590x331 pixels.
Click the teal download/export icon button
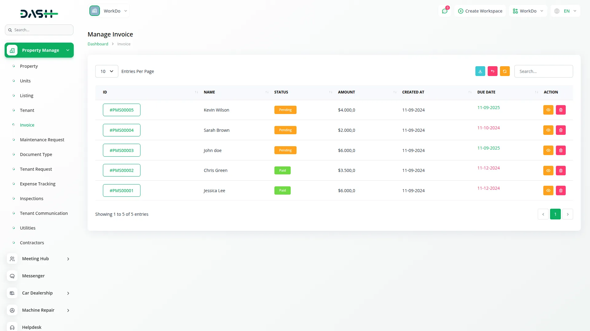click(x=480, y=71)
